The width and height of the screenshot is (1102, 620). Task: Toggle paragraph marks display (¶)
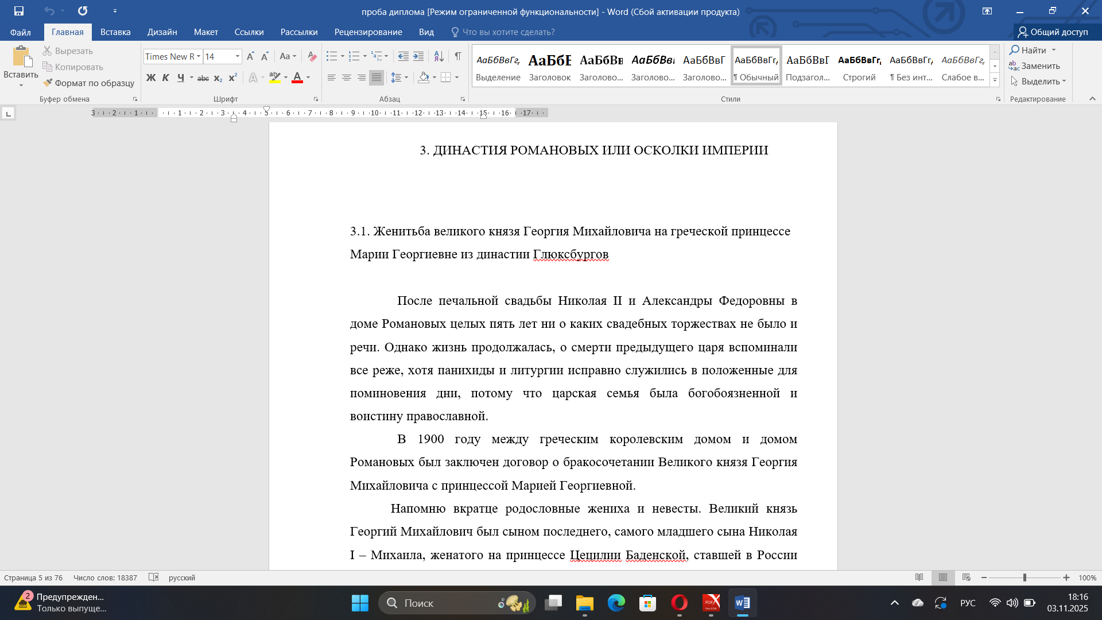click(458, 56)
